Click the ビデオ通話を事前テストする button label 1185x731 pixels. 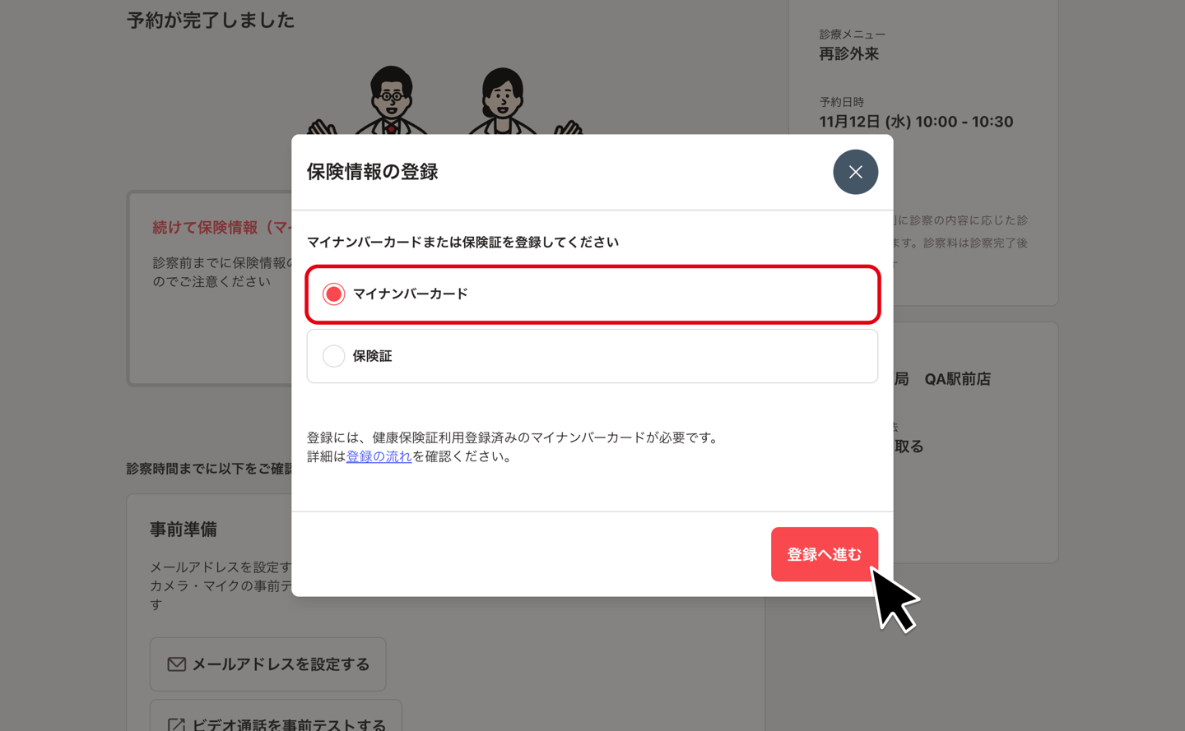click(289, 724)
